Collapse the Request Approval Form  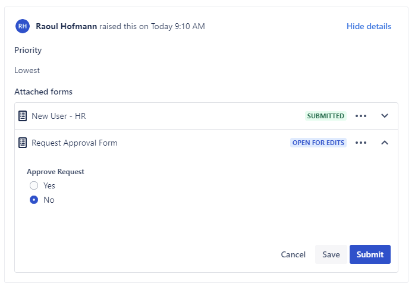[x=385, y=143]
